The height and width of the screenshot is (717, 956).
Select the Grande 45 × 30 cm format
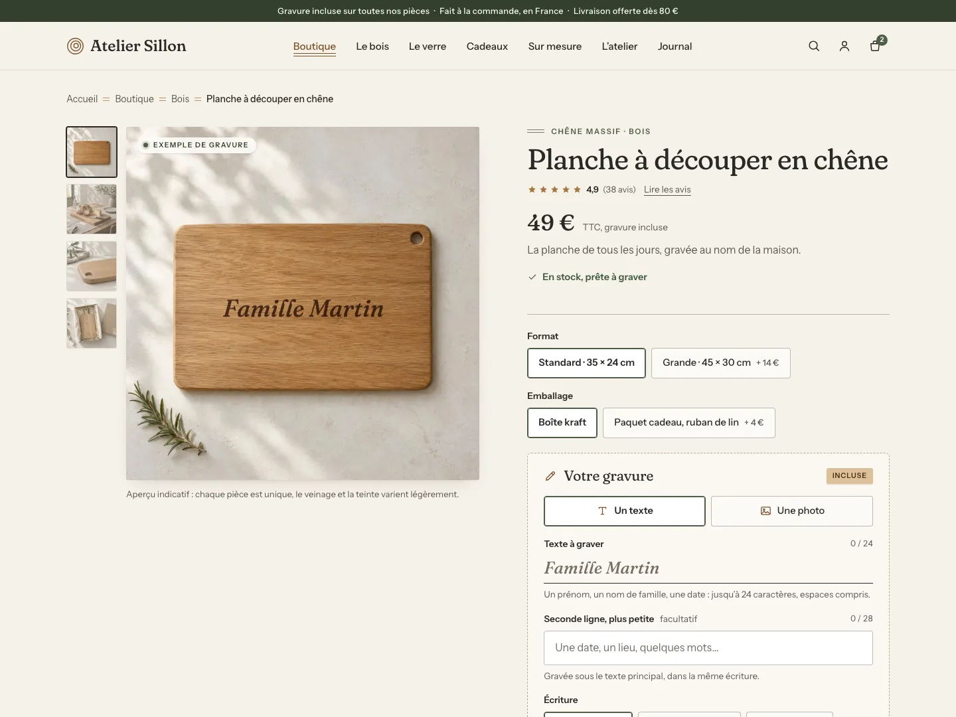click(x=721, y=363)
